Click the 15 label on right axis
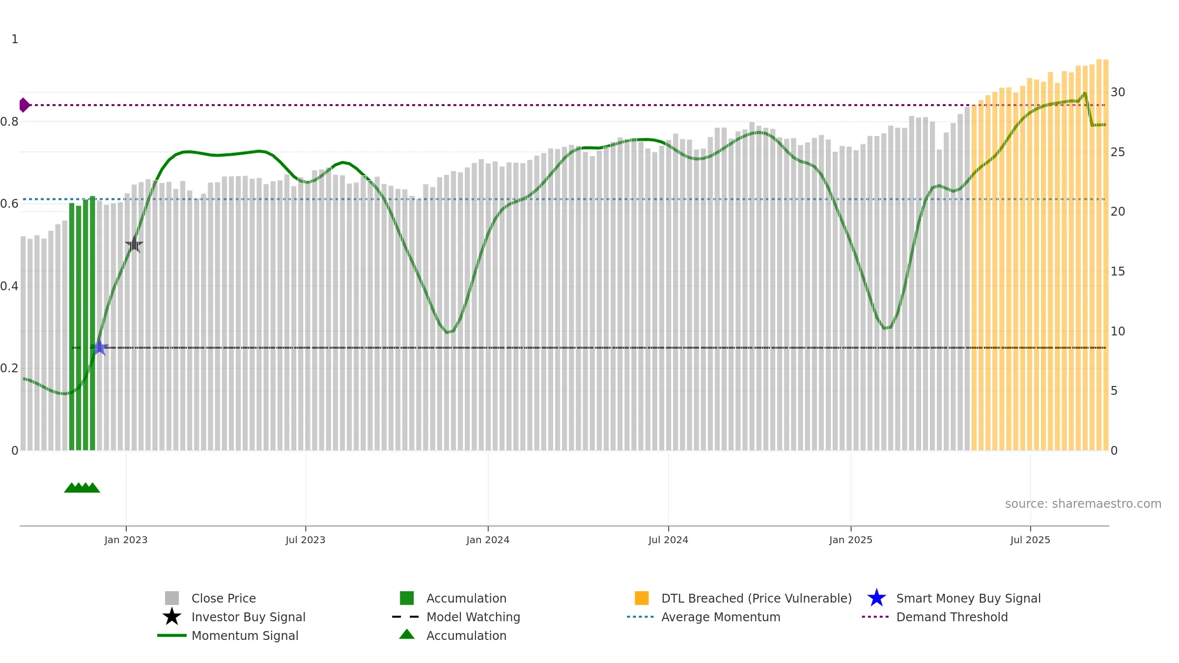1179x663 pixels. [1118, 272]
